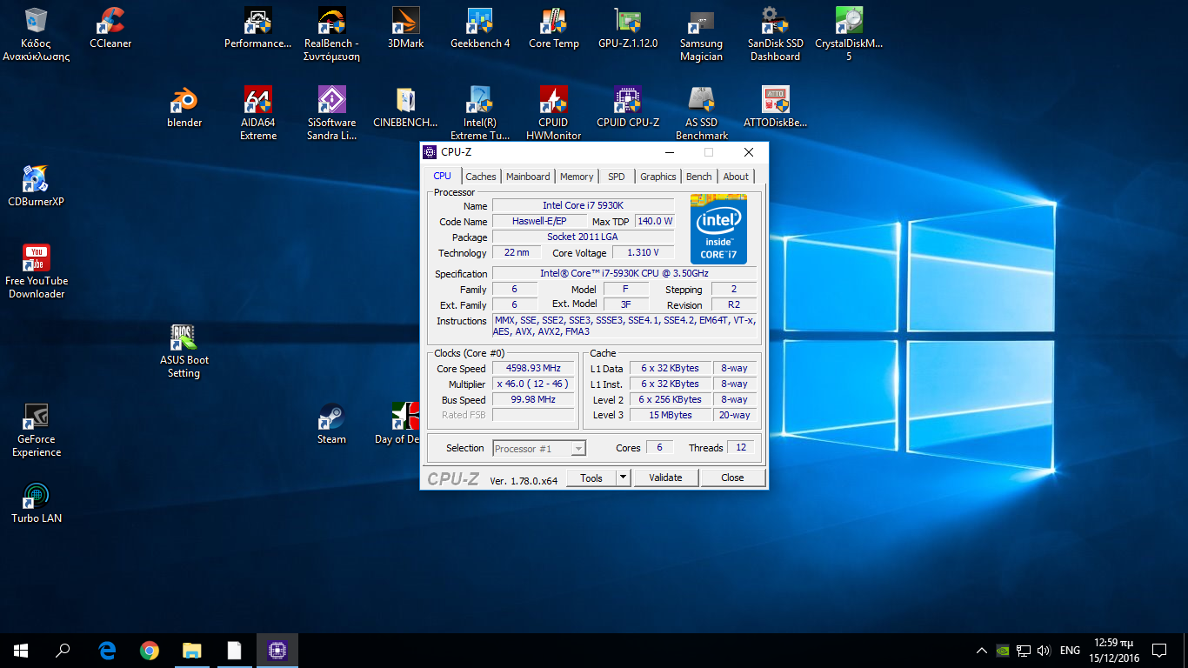Click the Instructions list text
1188x668 pixels.
pos(624,326)
